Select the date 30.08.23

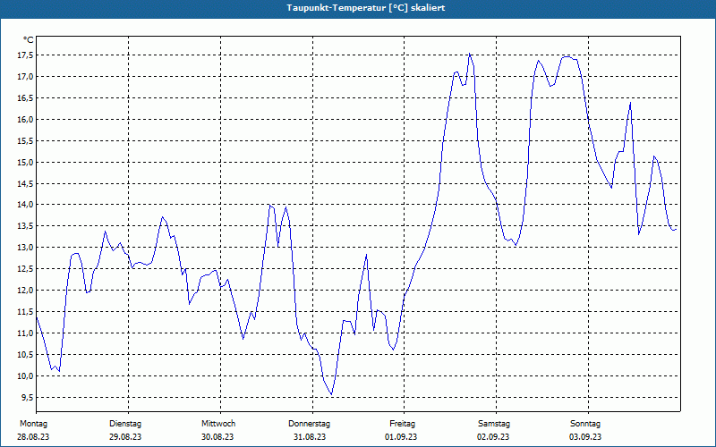pyautogui.click(x=217, y=437)
